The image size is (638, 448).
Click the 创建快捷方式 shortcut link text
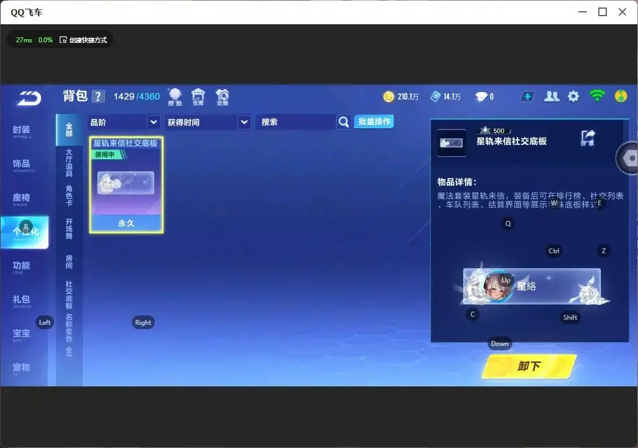tap(88, 40)
